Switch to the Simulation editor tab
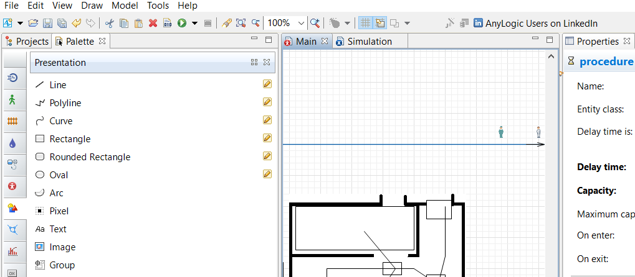The height and width of the screenshot is (277, 635). [369, 42]
